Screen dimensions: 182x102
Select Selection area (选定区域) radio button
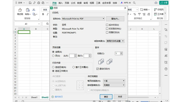coord(53,67)
